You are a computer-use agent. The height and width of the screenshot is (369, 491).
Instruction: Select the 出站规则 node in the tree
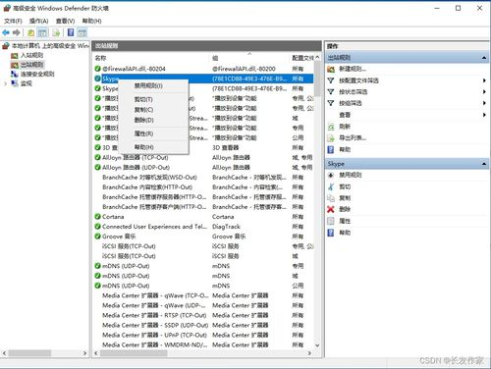coord(31,65)
